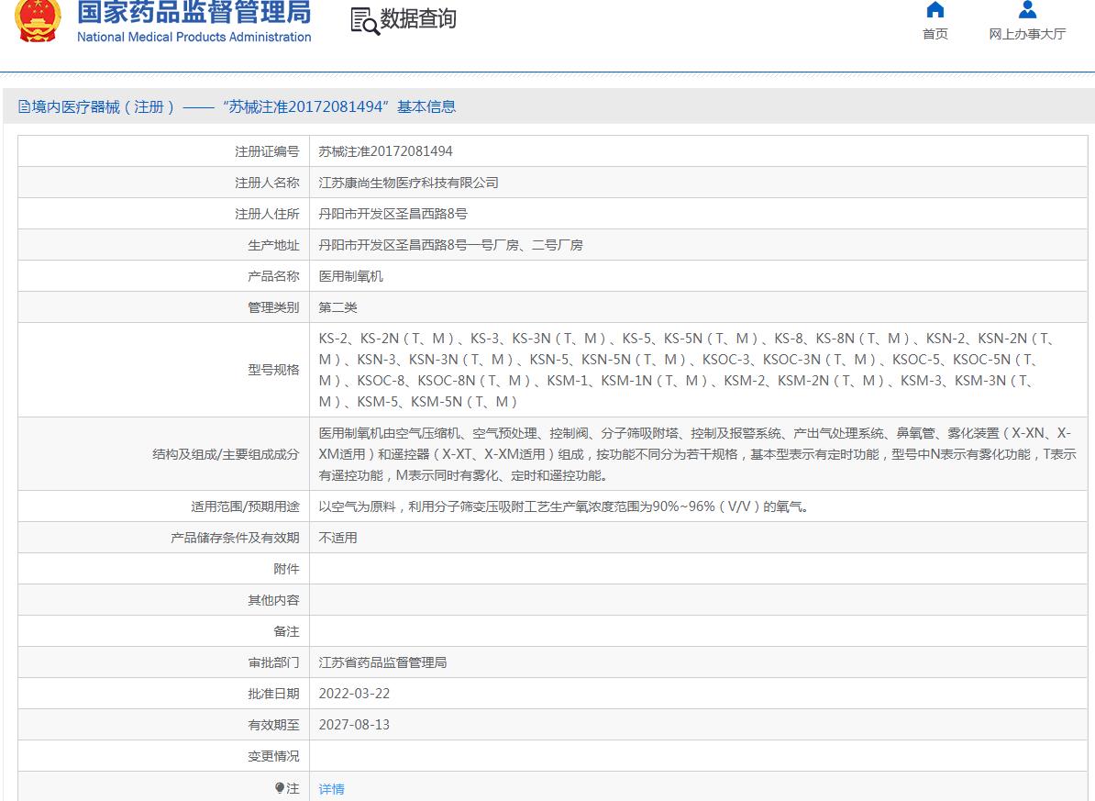Click approving department 江苏省药品监督管理局

[x=382, y=662]
